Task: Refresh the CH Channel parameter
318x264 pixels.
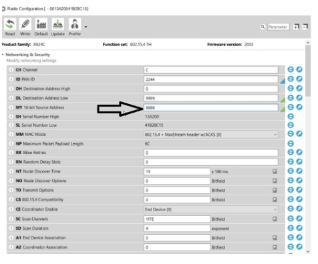Action: coord(291,69)
